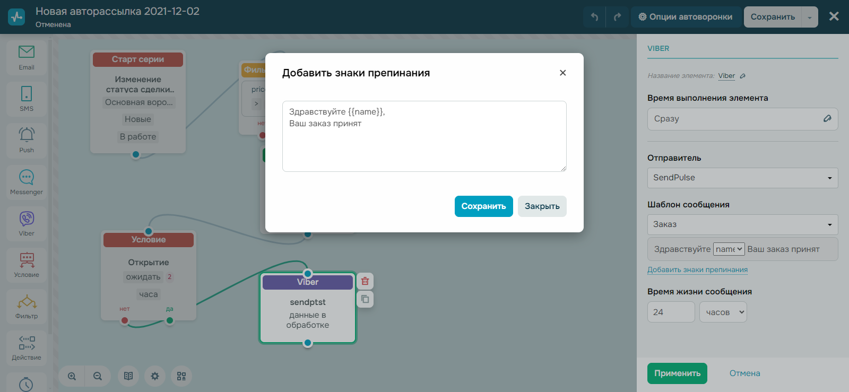Expand the Сохранить dropdown arrow
Image resolution: width=849 pixels, height=392 pixels.
(810, 17)
